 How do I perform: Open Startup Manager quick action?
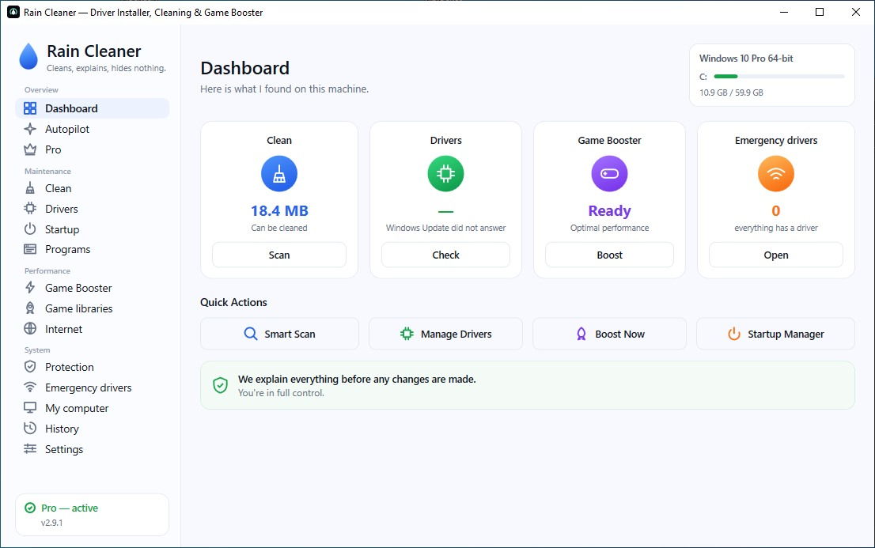pos(775,334)
